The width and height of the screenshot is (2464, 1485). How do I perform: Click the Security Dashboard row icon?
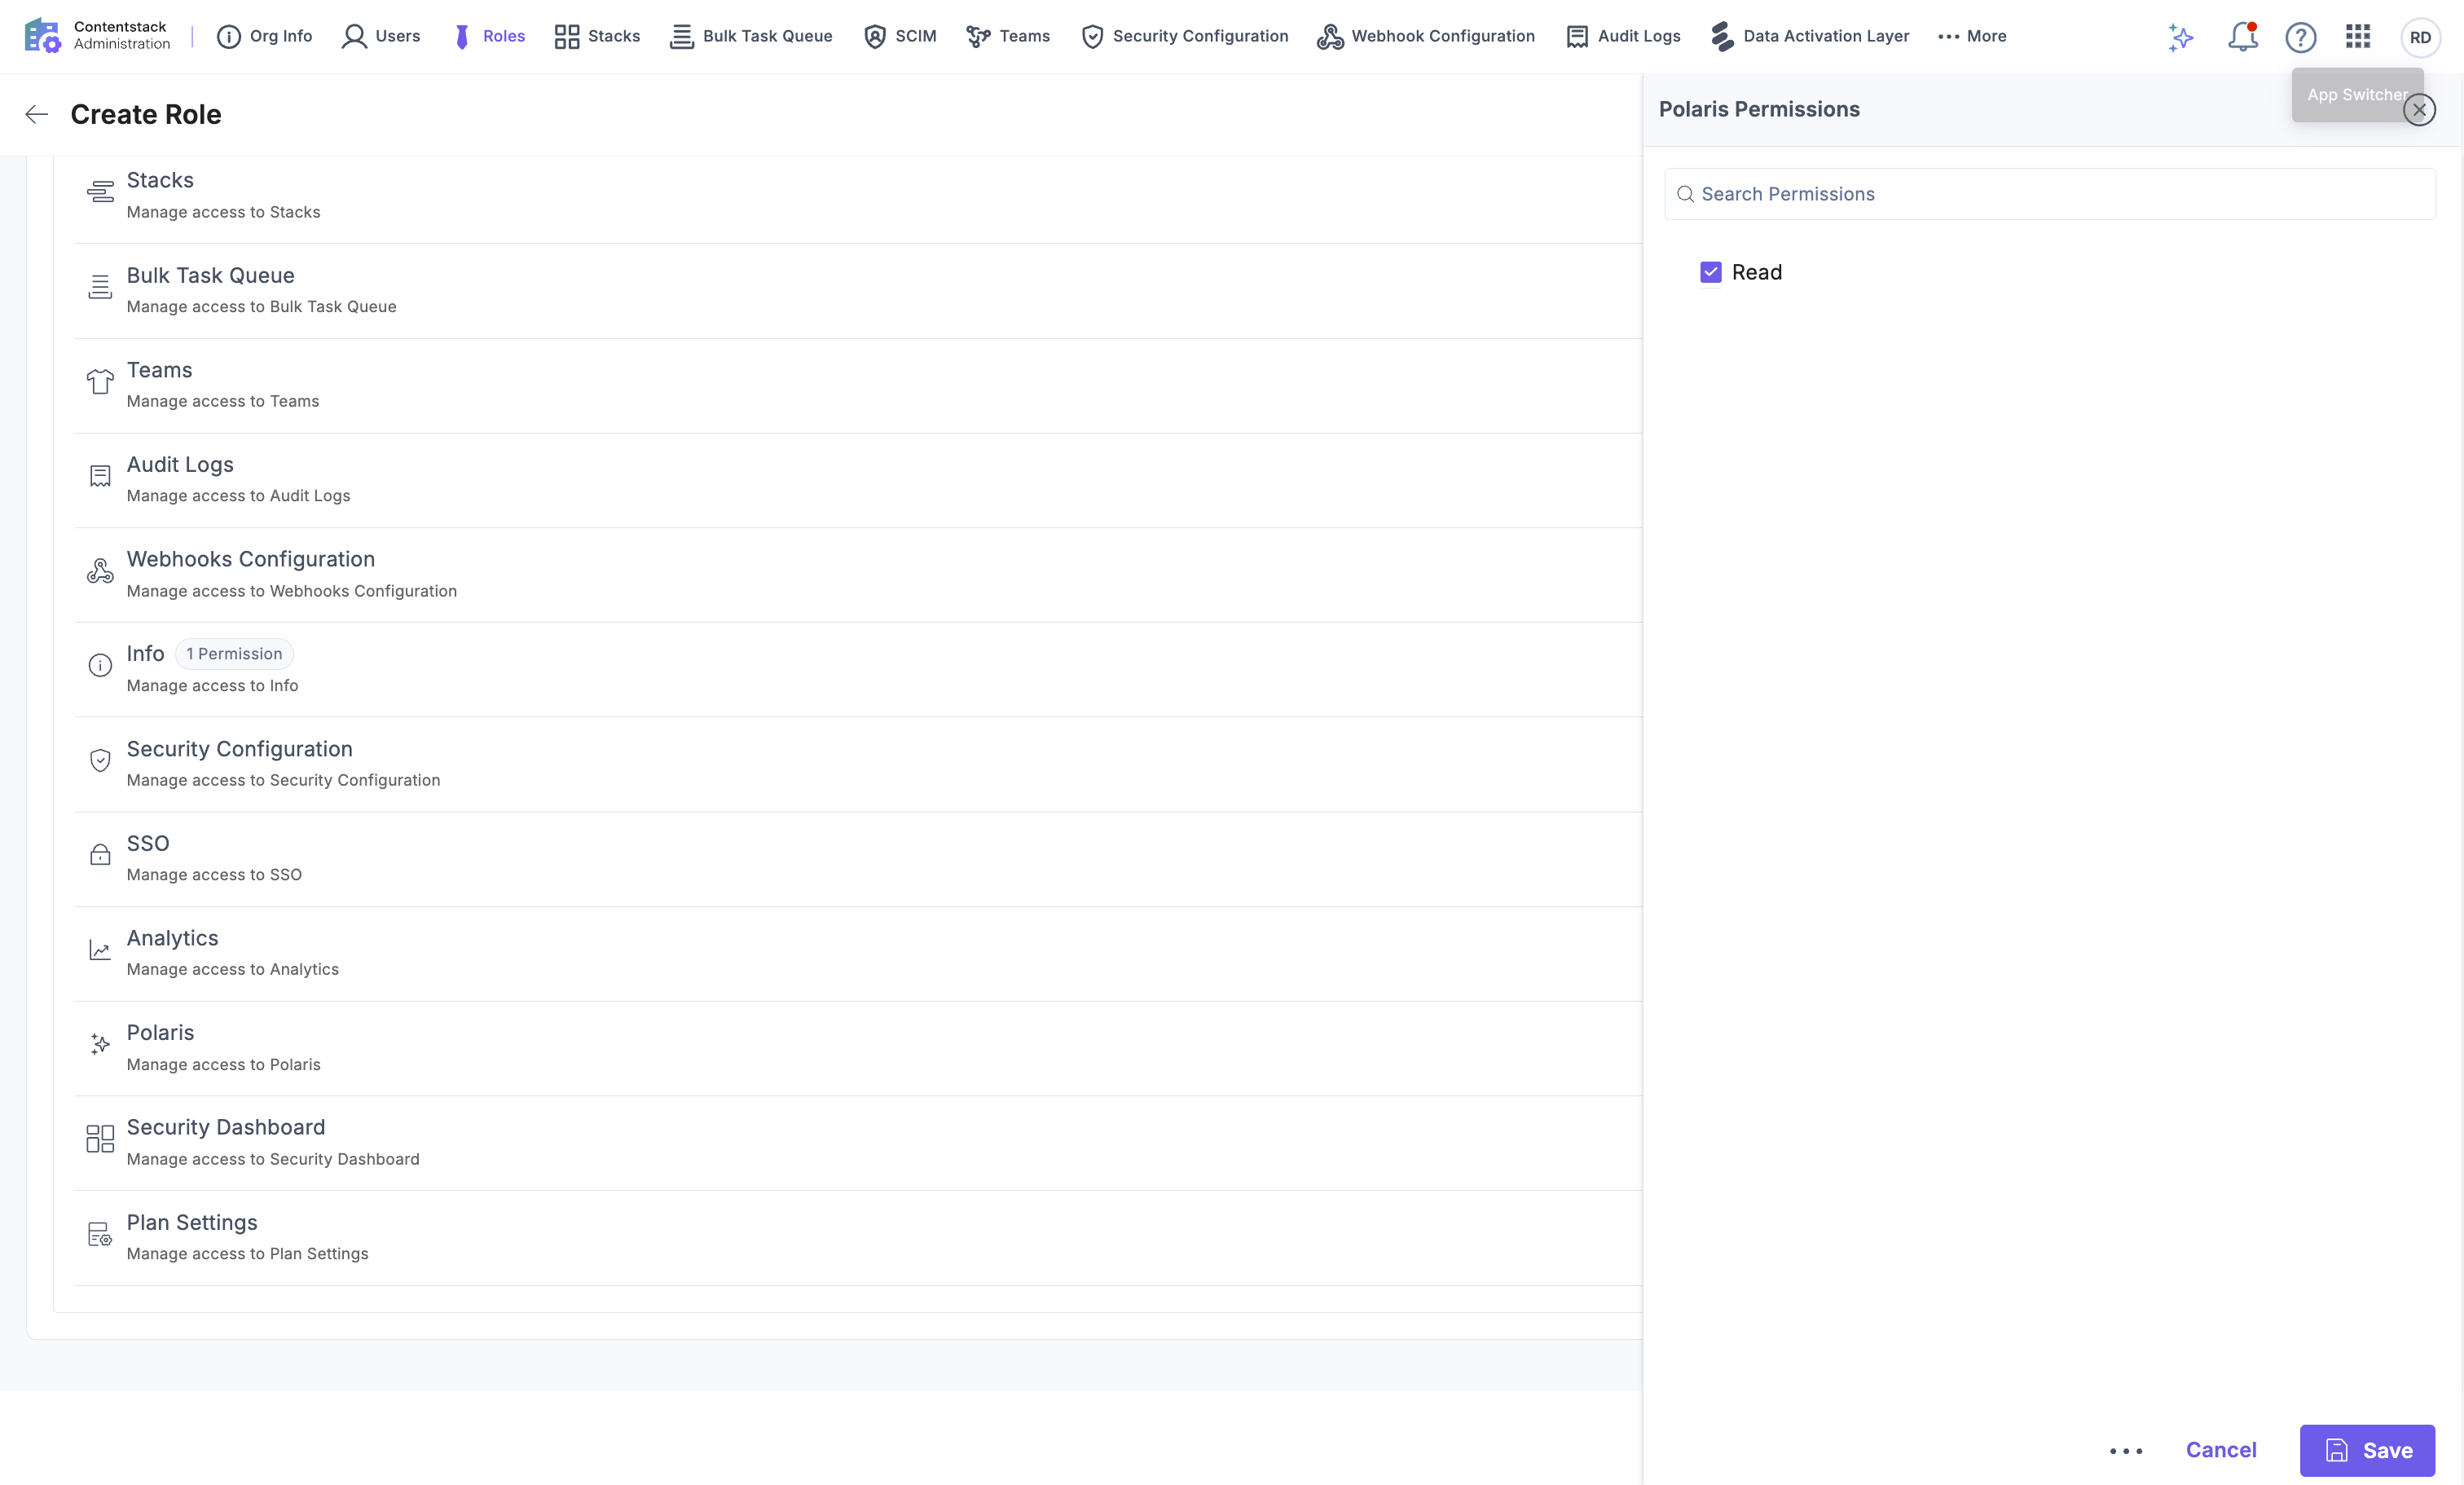100,1139
